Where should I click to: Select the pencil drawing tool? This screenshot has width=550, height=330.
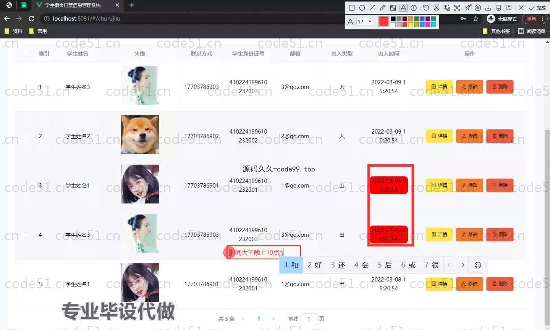[x=383, y=8]
